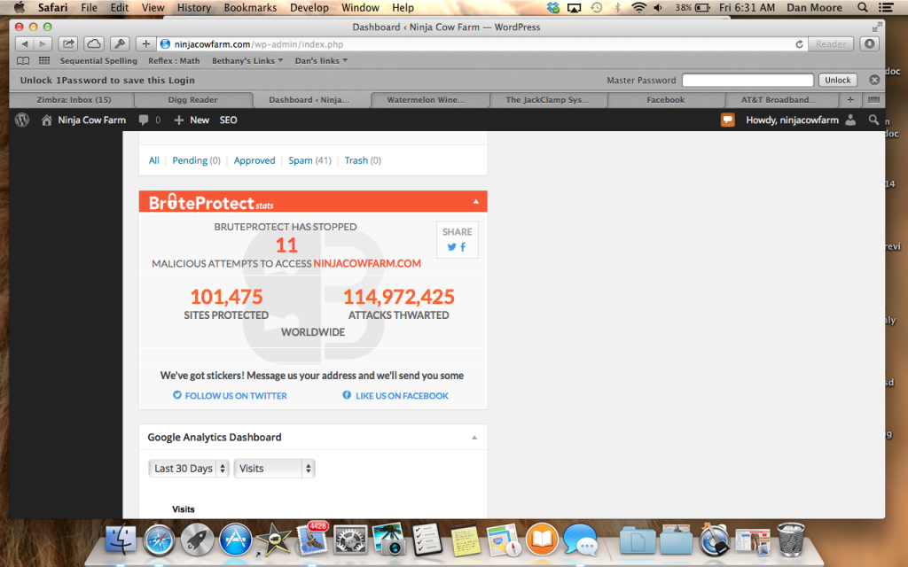
Task: Open the Trash in the Dock
Action: [791, 540]
